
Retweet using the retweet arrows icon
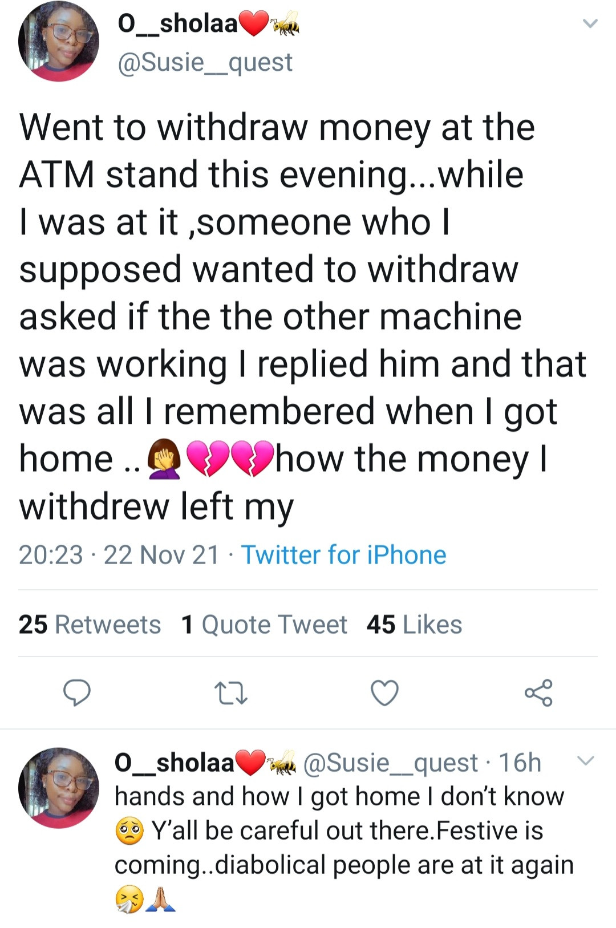(230, 693)
